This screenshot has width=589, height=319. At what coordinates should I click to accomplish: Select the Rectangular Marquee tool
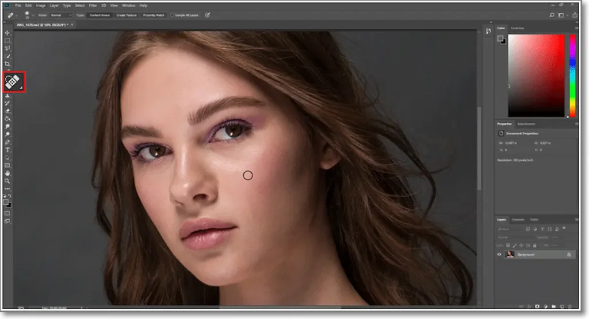(x=7, y=41)
